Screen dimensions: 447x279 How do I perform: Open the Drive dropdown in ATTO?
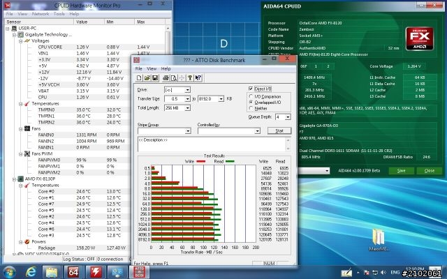(x=187, y=90)
